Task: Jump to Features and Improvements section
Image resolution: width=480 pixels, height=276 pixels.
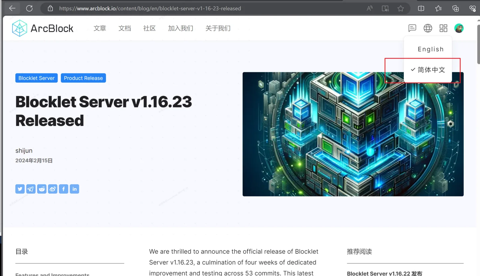Action: (x=52, y=274)
